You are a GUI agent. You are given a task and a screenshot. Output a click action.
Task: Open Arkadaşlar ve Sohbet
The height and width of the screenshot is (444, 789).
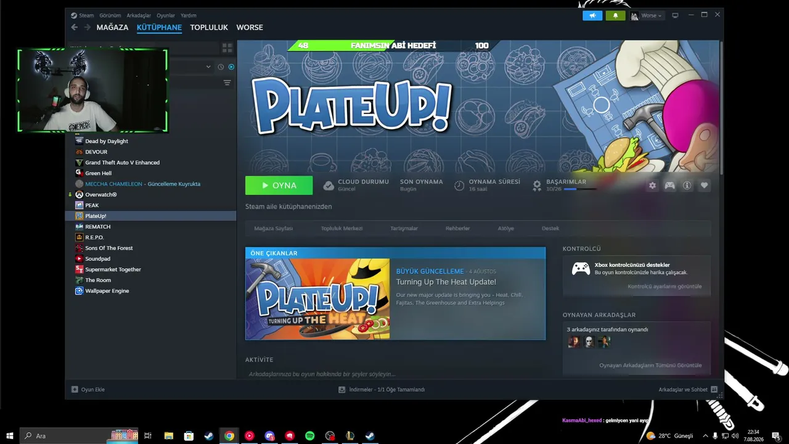point(688,390)
